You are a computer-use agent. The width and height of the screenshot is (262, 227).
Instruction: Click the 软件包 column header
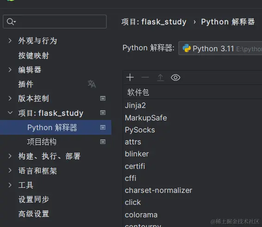point(138,92)
